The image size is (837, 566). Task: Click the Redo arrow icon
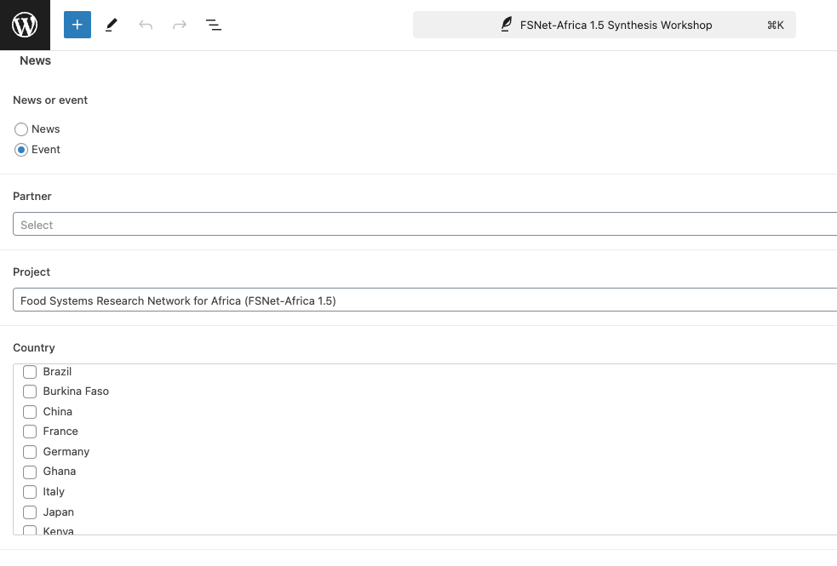coord(180,25)
